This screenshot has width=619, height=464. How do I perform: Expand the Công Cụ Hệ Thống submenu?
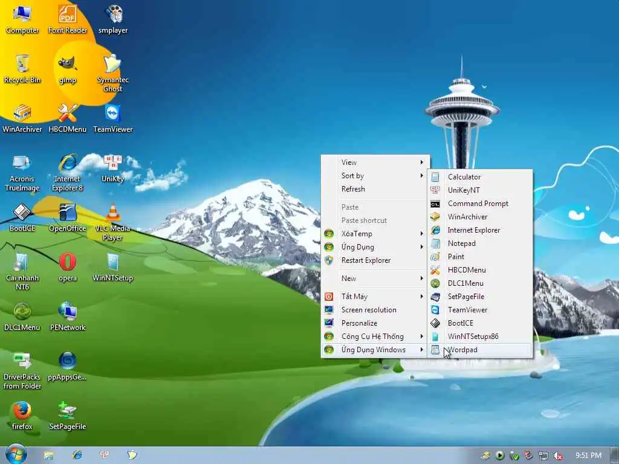375,337
